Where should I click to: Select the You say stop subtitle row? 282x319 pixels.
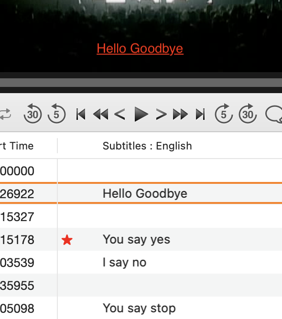coord(141,308)
